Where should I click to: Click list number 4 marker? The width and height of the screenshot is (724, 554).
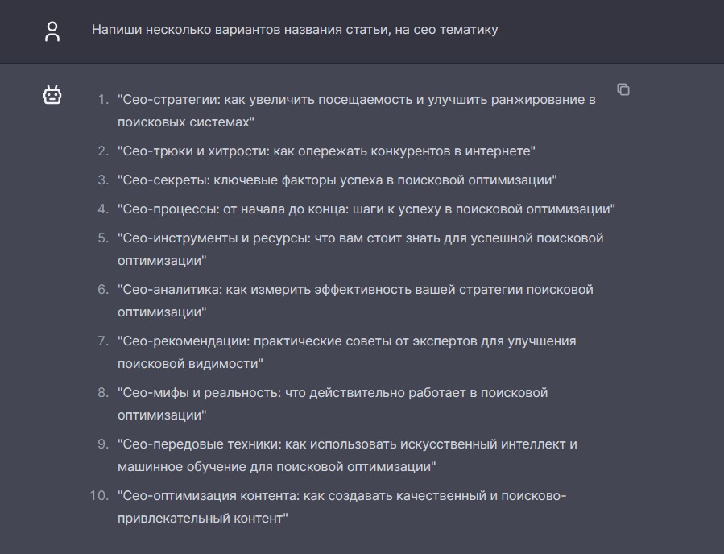[102, 209]
